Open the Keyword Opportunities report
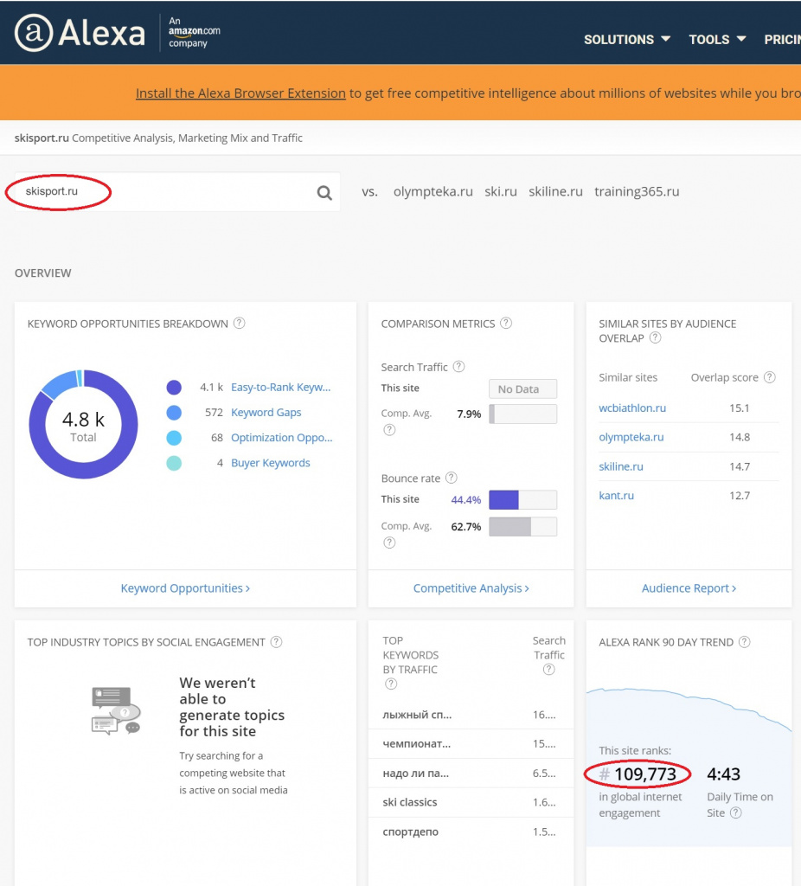Viewport: 801px width, 886px height. [x=185, y=588]
